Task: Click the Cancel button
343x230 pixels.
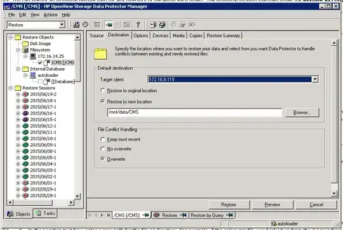Action: [316, 205]
